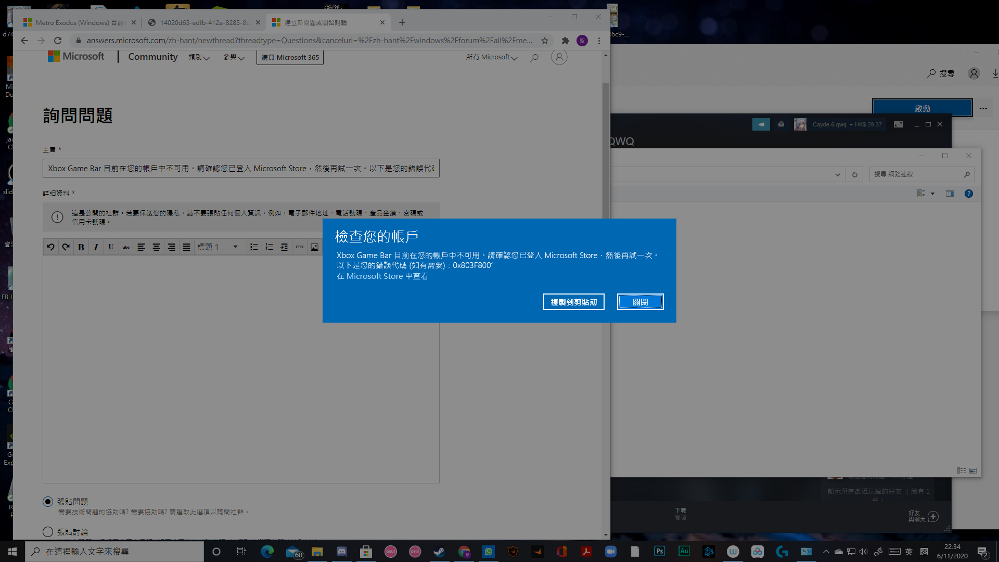This screenshot has width=999, height=562.
Task: Select the 張貼討論 radio button
Action: point(48,532)
